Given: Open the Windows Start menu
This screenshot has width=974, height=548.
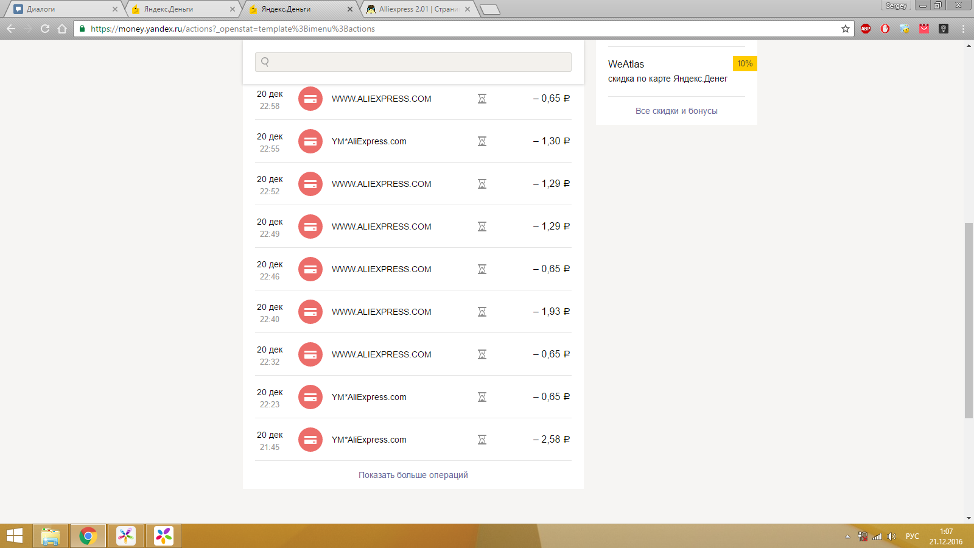Looking at the screenshot, I should 15,536.
